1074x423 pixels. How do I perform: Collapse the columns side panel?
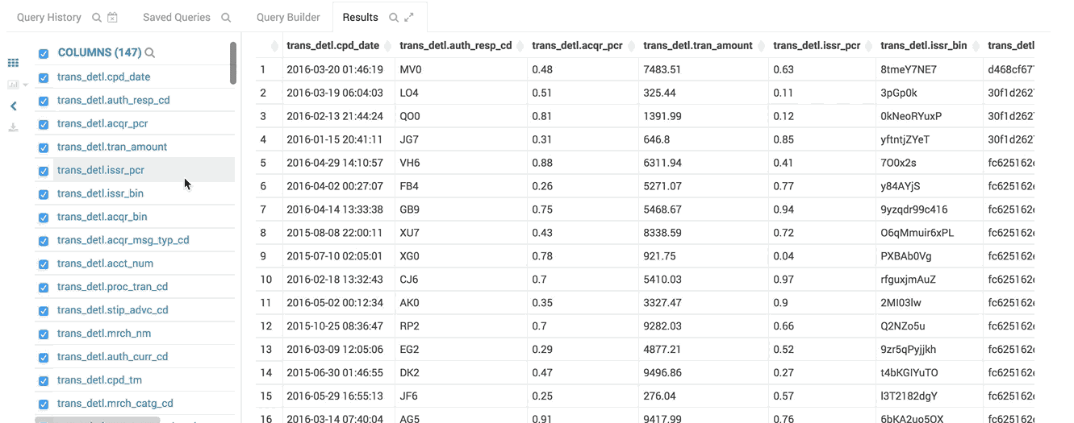[x=13, y=106]
